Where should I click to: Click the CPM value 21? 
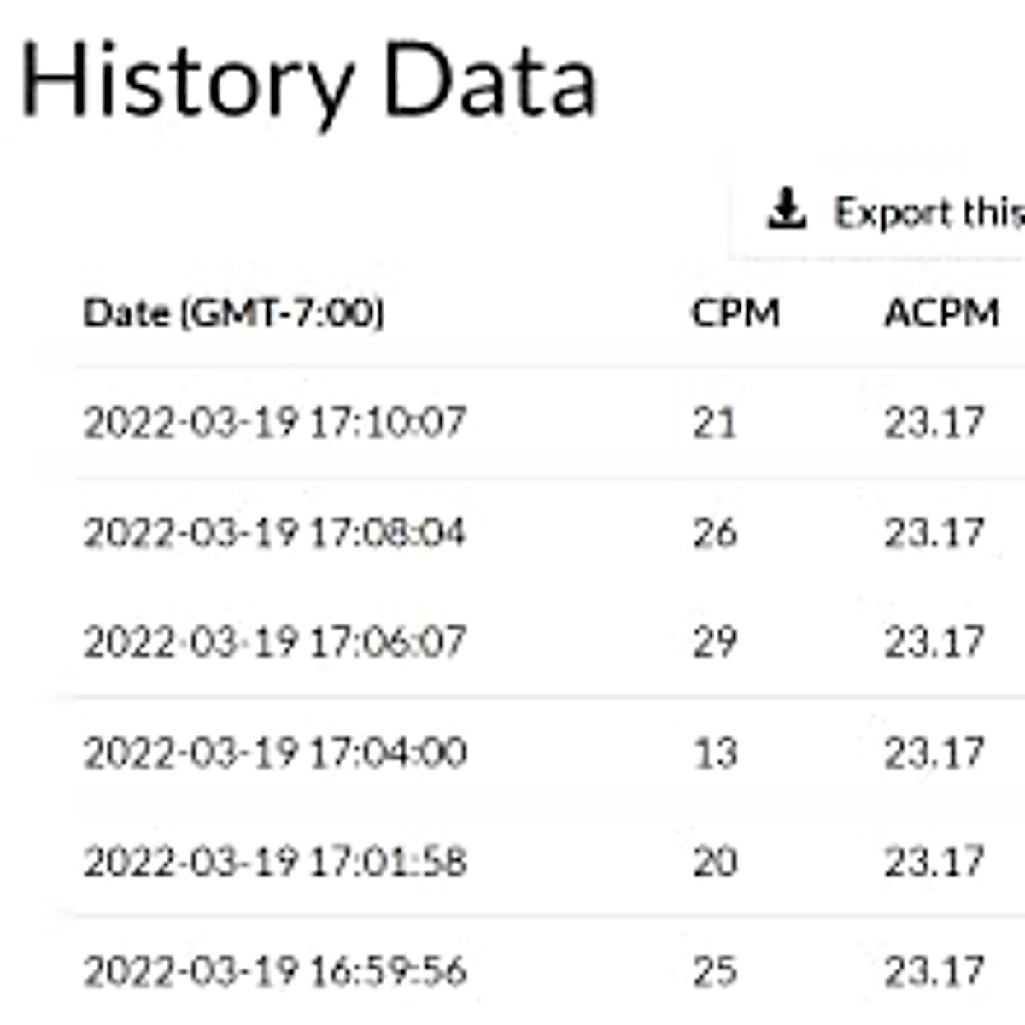(x=714, y=422)
